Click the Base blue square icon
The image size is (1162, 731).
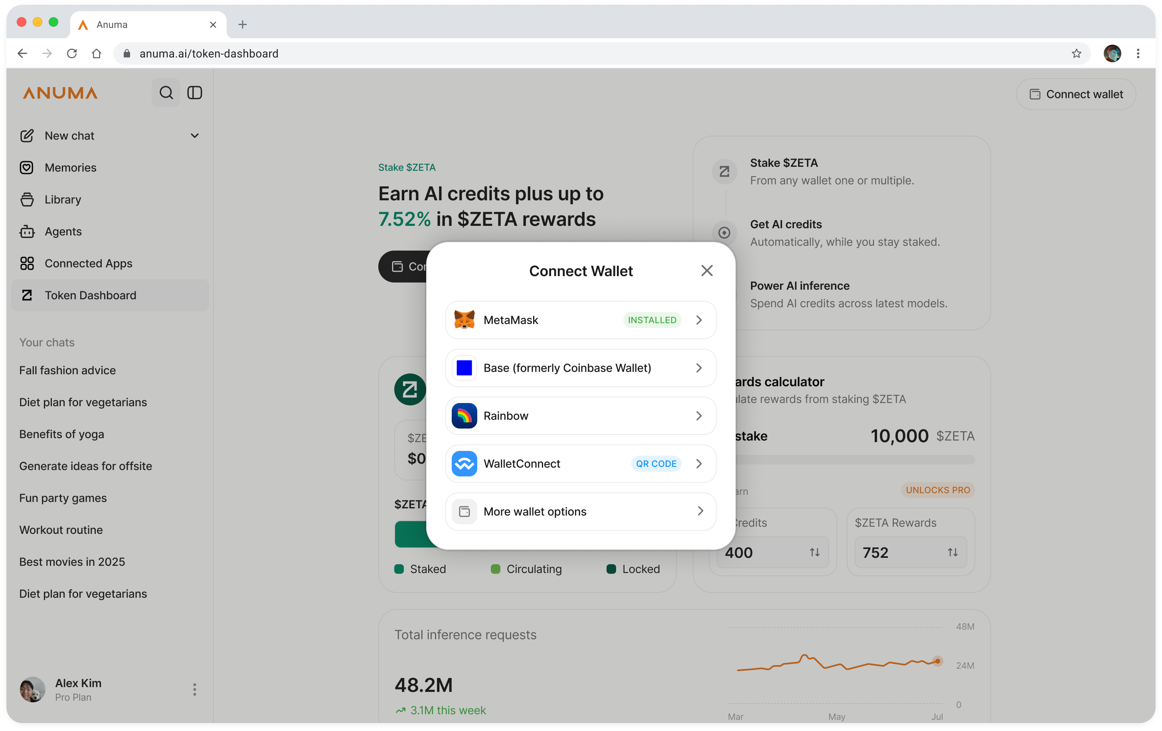coord(464,367)
